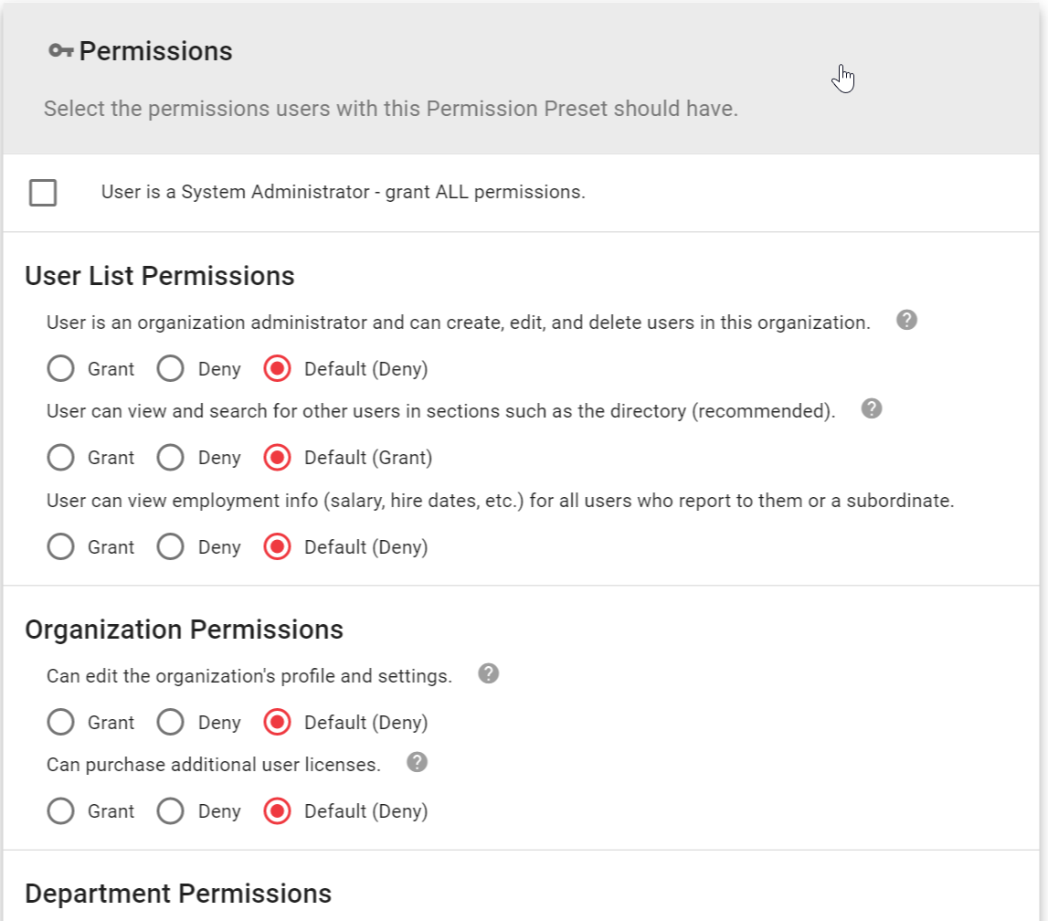Open help for editing organization profile and settings
1048x921 pixels.
pyautogui.click(x=488, y=673)
